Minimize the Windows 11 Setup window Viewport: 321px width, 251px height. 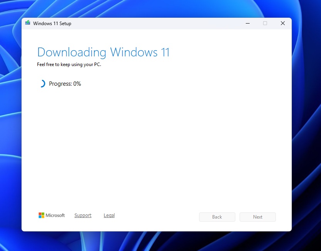pos(247,23)
